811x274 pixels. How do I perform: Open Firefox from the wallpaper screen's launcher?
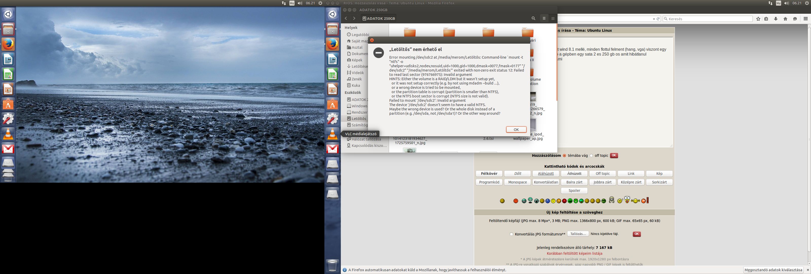(x=8, y=44)
